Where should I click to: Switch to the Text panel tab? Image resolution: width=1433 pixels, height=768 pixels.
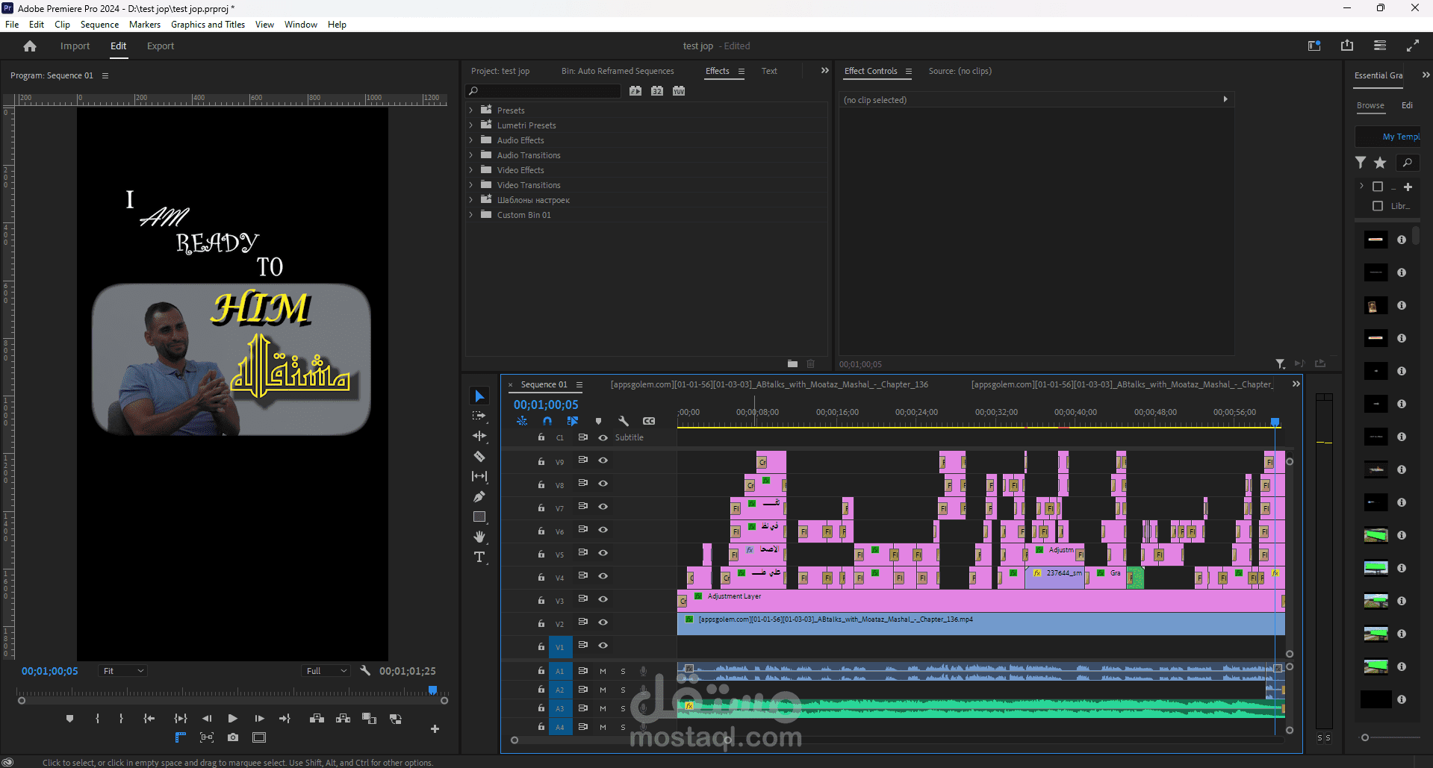[x=769, y=71]
